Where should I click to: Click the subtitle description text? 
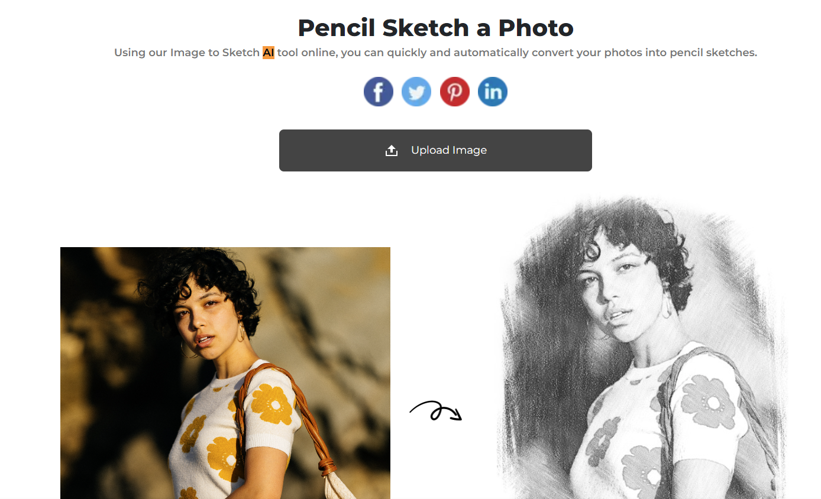pos(435,52)
